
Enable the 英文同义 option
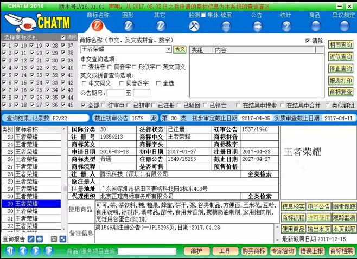coord(158,67)
